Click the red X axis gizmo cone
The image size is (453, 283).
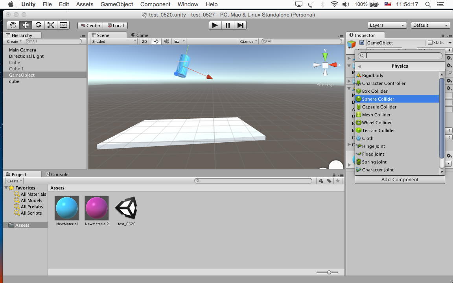(333, 65)
